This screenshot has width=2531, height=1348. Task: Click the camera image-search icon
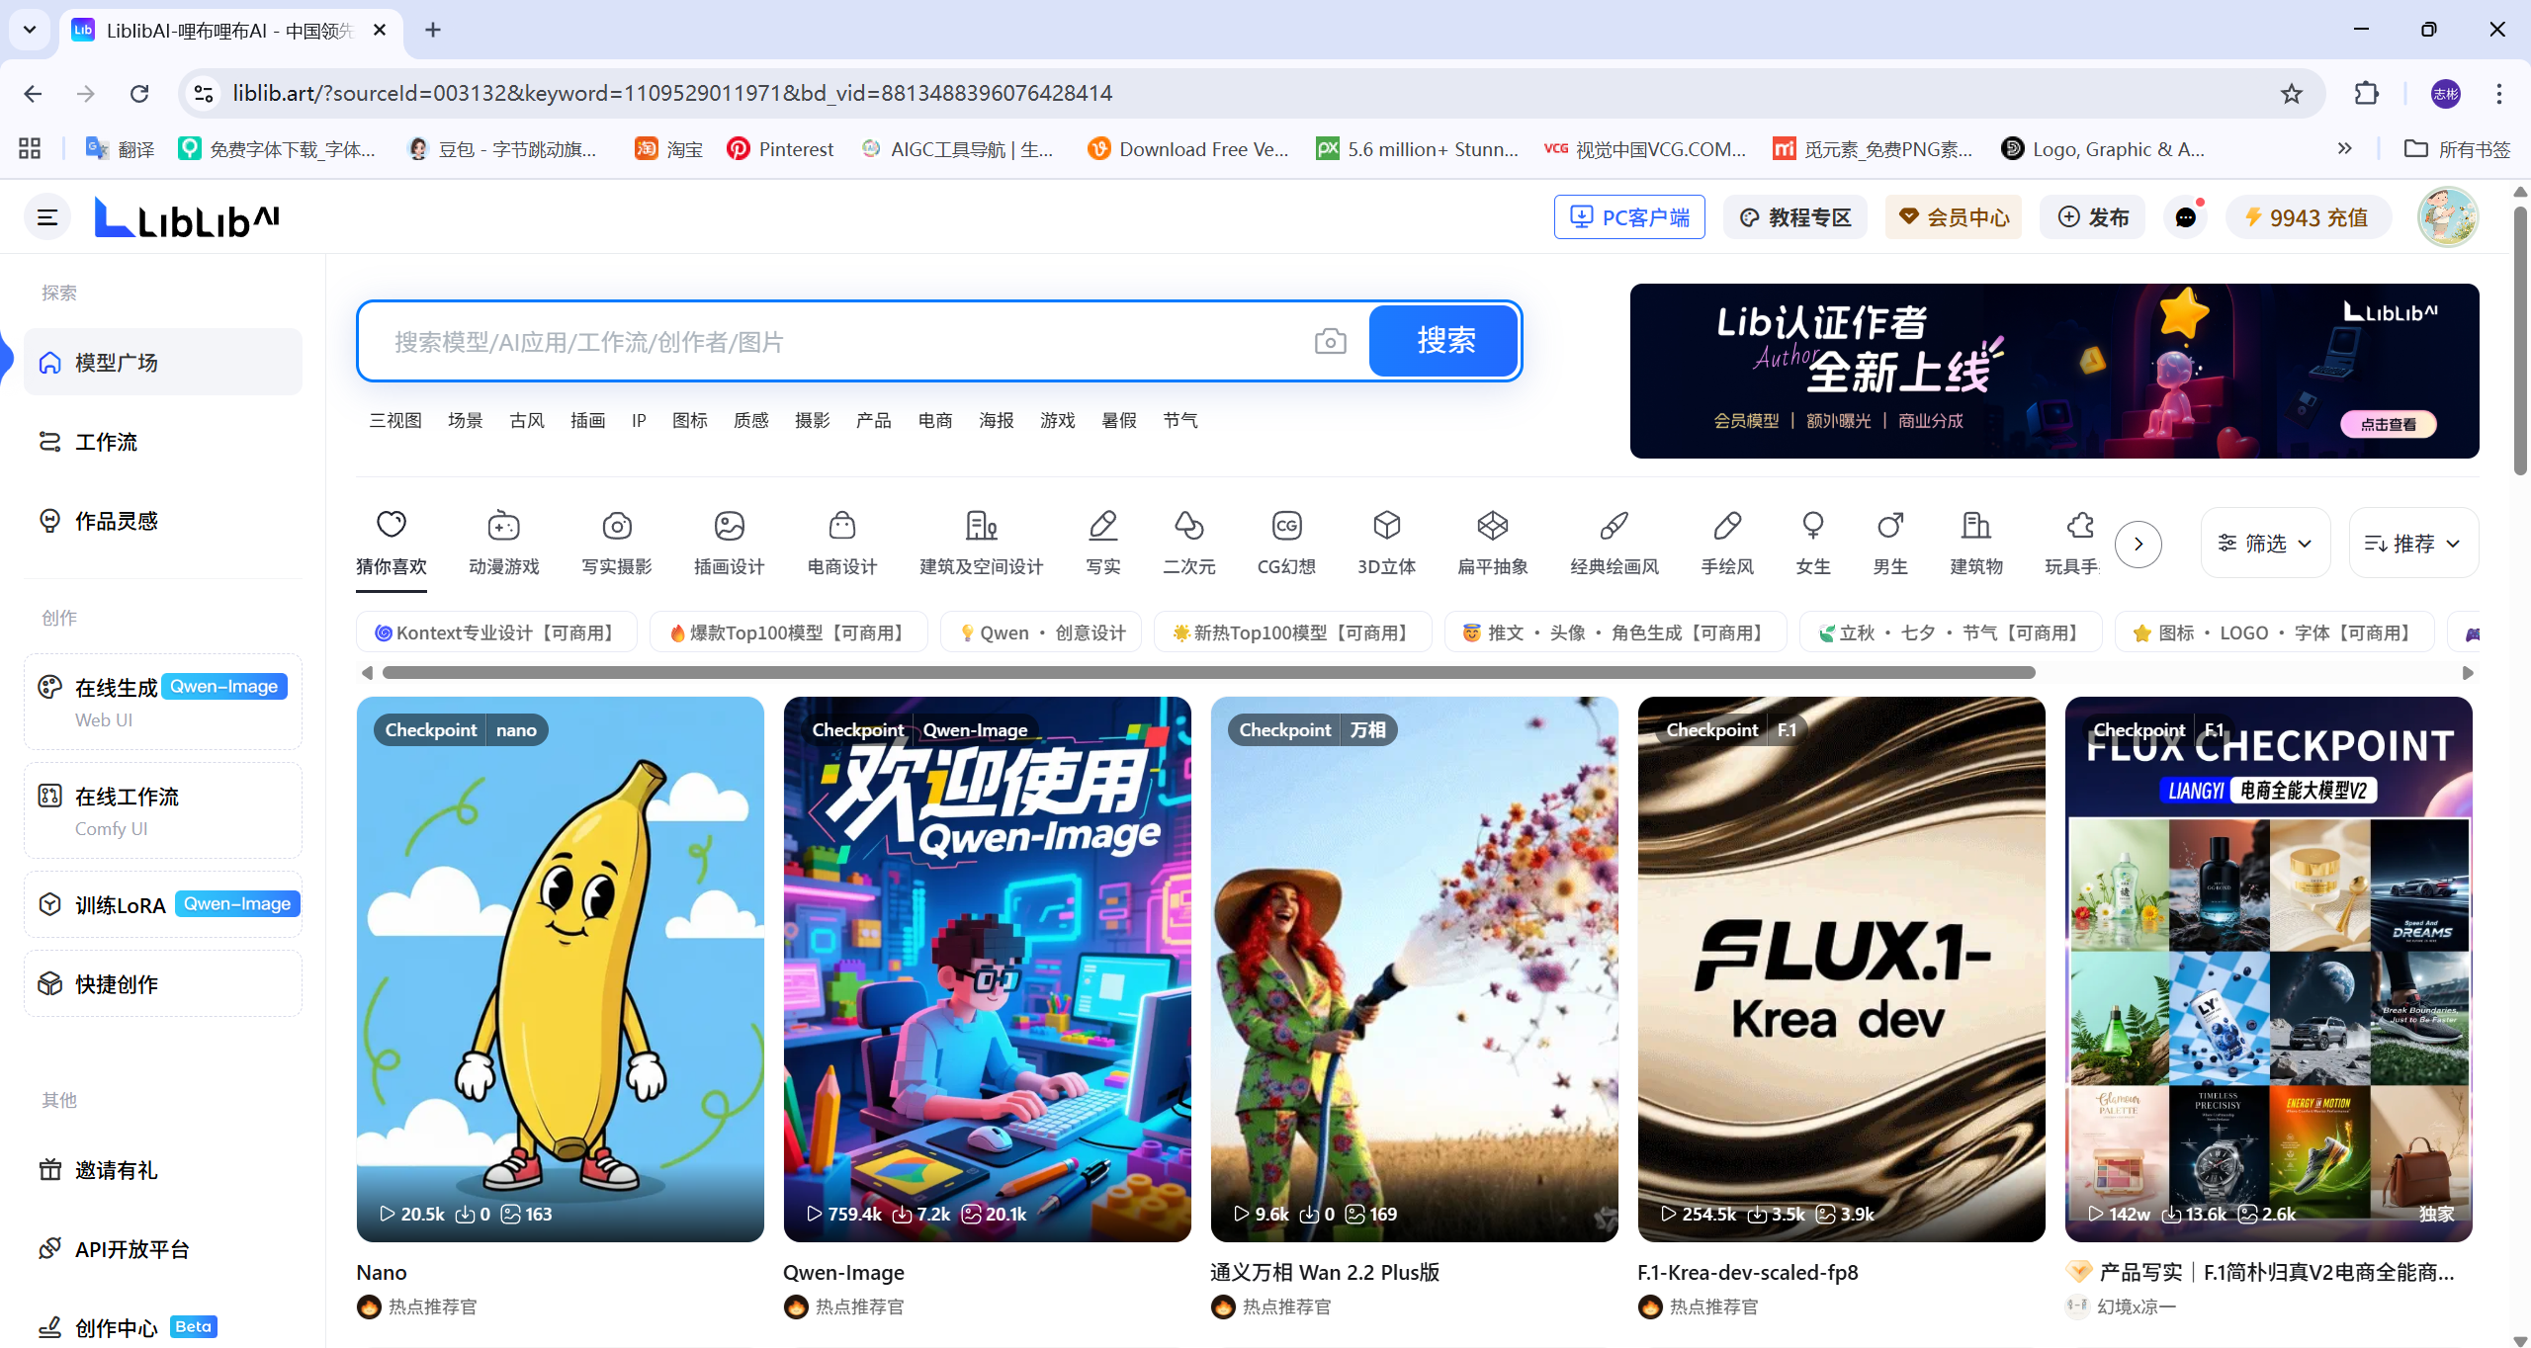pyautogui.click(x=1330, y=342)
